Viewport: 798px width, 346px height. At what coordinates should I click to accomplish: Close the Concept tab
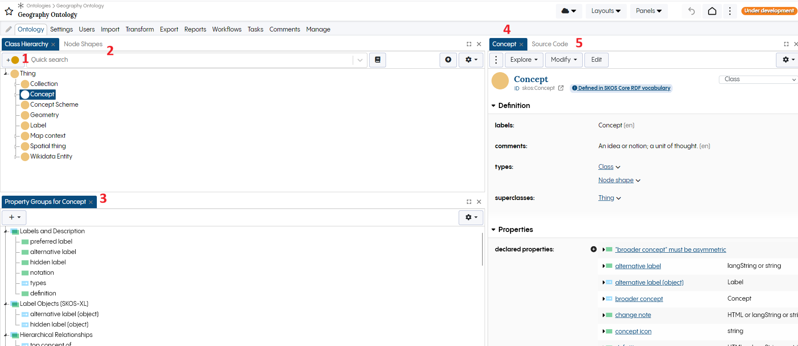click(521, 44)
